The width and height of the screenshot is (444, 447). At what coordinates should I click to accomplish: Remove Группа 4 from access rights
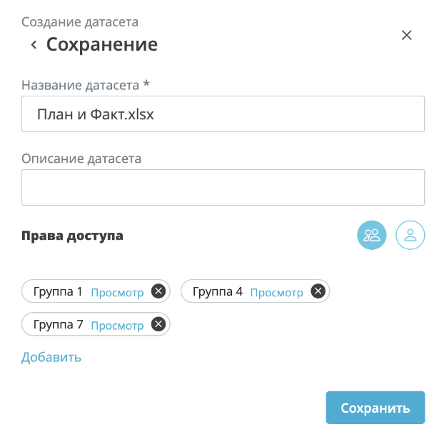click(x=318, y=291)
